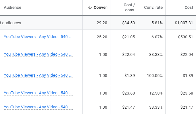Select the $21.05 cost per conversion cell
Screen dimensions: 196x114
tap(129, 37)
